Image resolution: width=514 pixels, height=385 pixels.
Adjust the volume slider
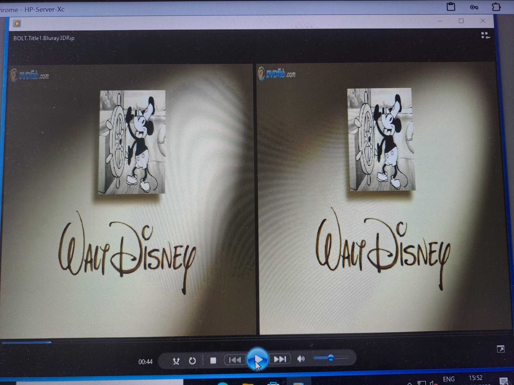click(331, 358)
